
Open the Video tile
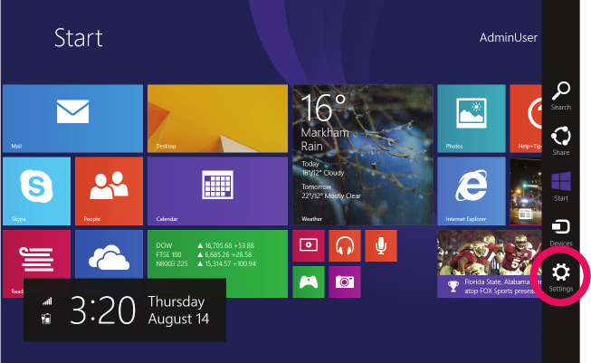pos(309,245)
